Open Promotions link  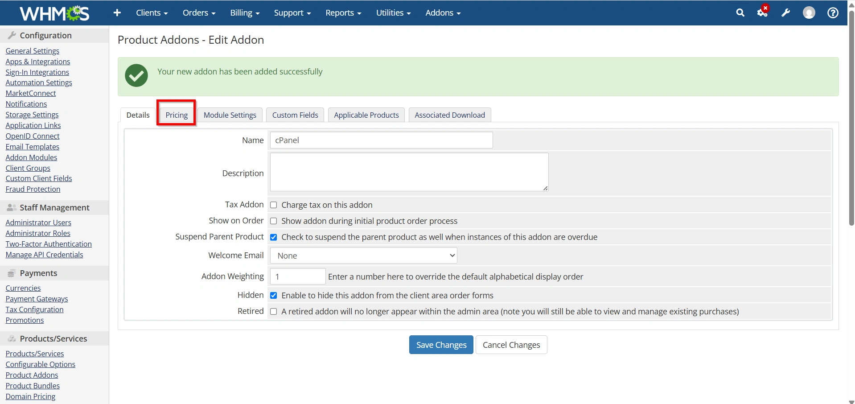point(25,320)
